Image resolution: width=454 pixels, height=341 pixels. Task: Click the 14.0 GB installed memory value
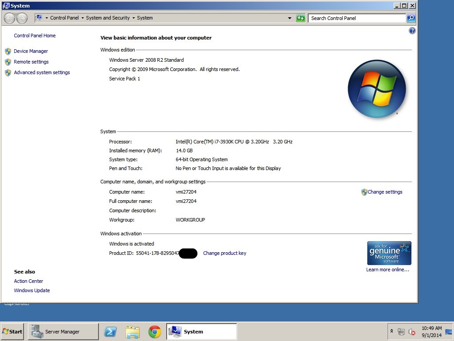(x=184, y=151)
